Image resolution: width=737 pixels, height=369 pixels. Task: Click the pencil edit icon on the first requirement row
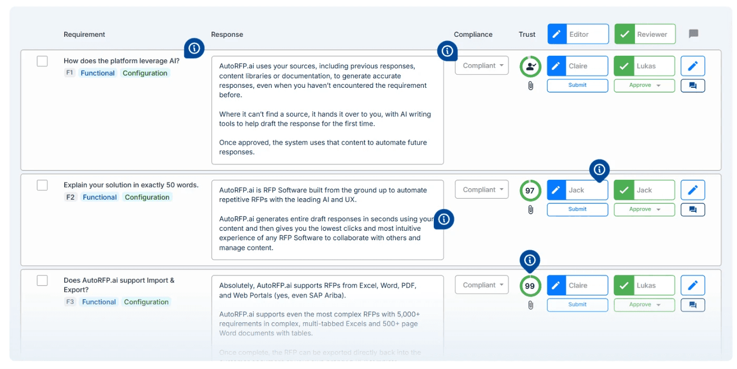click(x=693, y=66)
